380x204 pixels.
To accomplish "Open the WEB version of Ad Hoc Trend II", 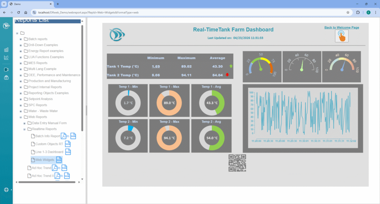I will pos(67,176).
